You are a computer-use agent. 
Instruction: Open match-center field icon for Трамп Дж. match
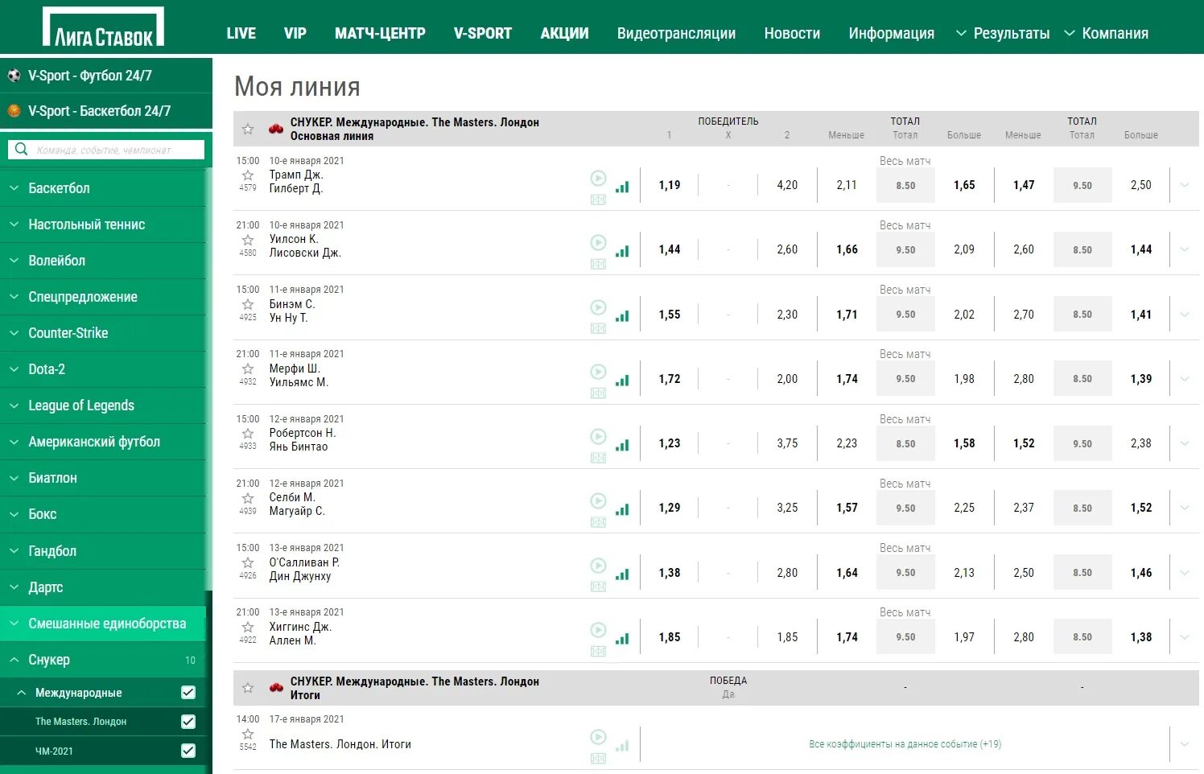click(x=598, y=200)
